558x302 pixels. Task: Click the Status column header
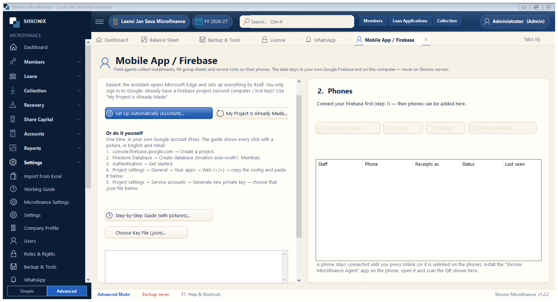pyautogui.click(x=481, y=164)
